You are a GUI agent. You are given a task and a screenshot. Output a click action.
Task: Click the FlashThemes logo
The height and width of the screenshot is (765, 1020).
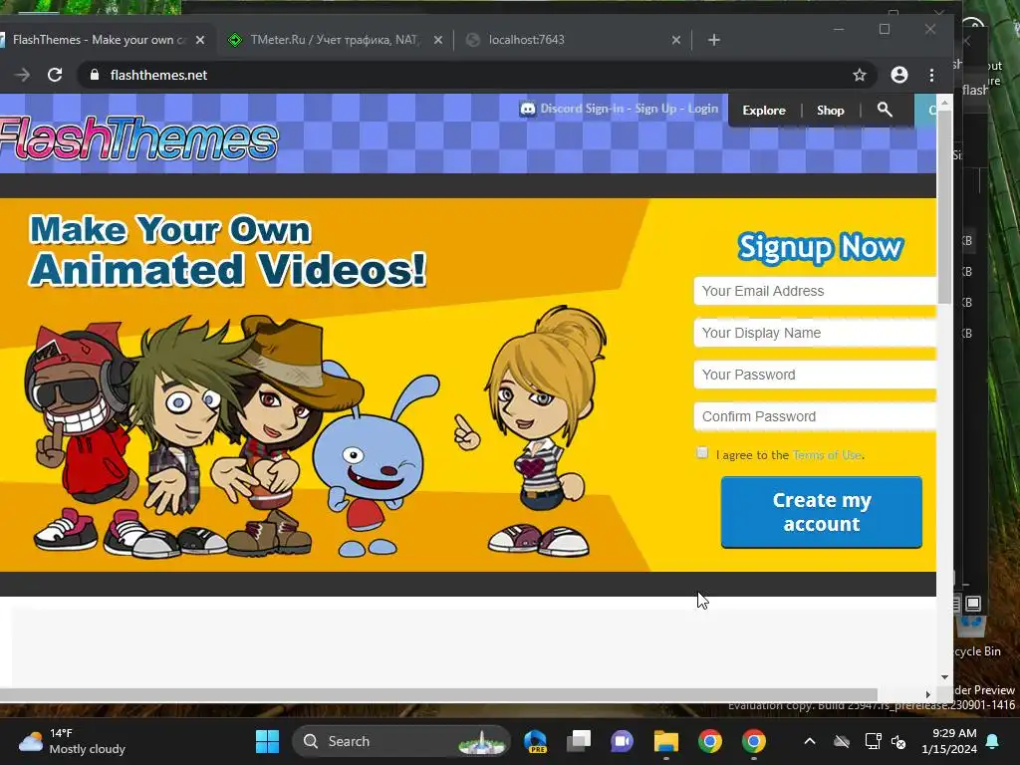(x=137, y=137)
